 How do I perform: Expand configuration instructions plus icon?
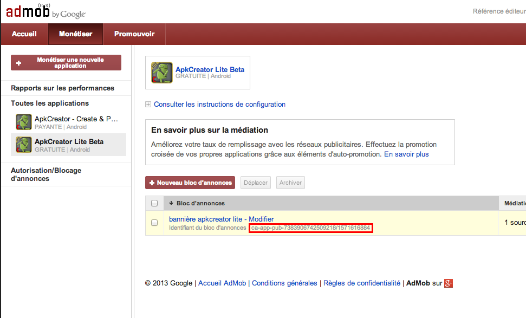148,105
